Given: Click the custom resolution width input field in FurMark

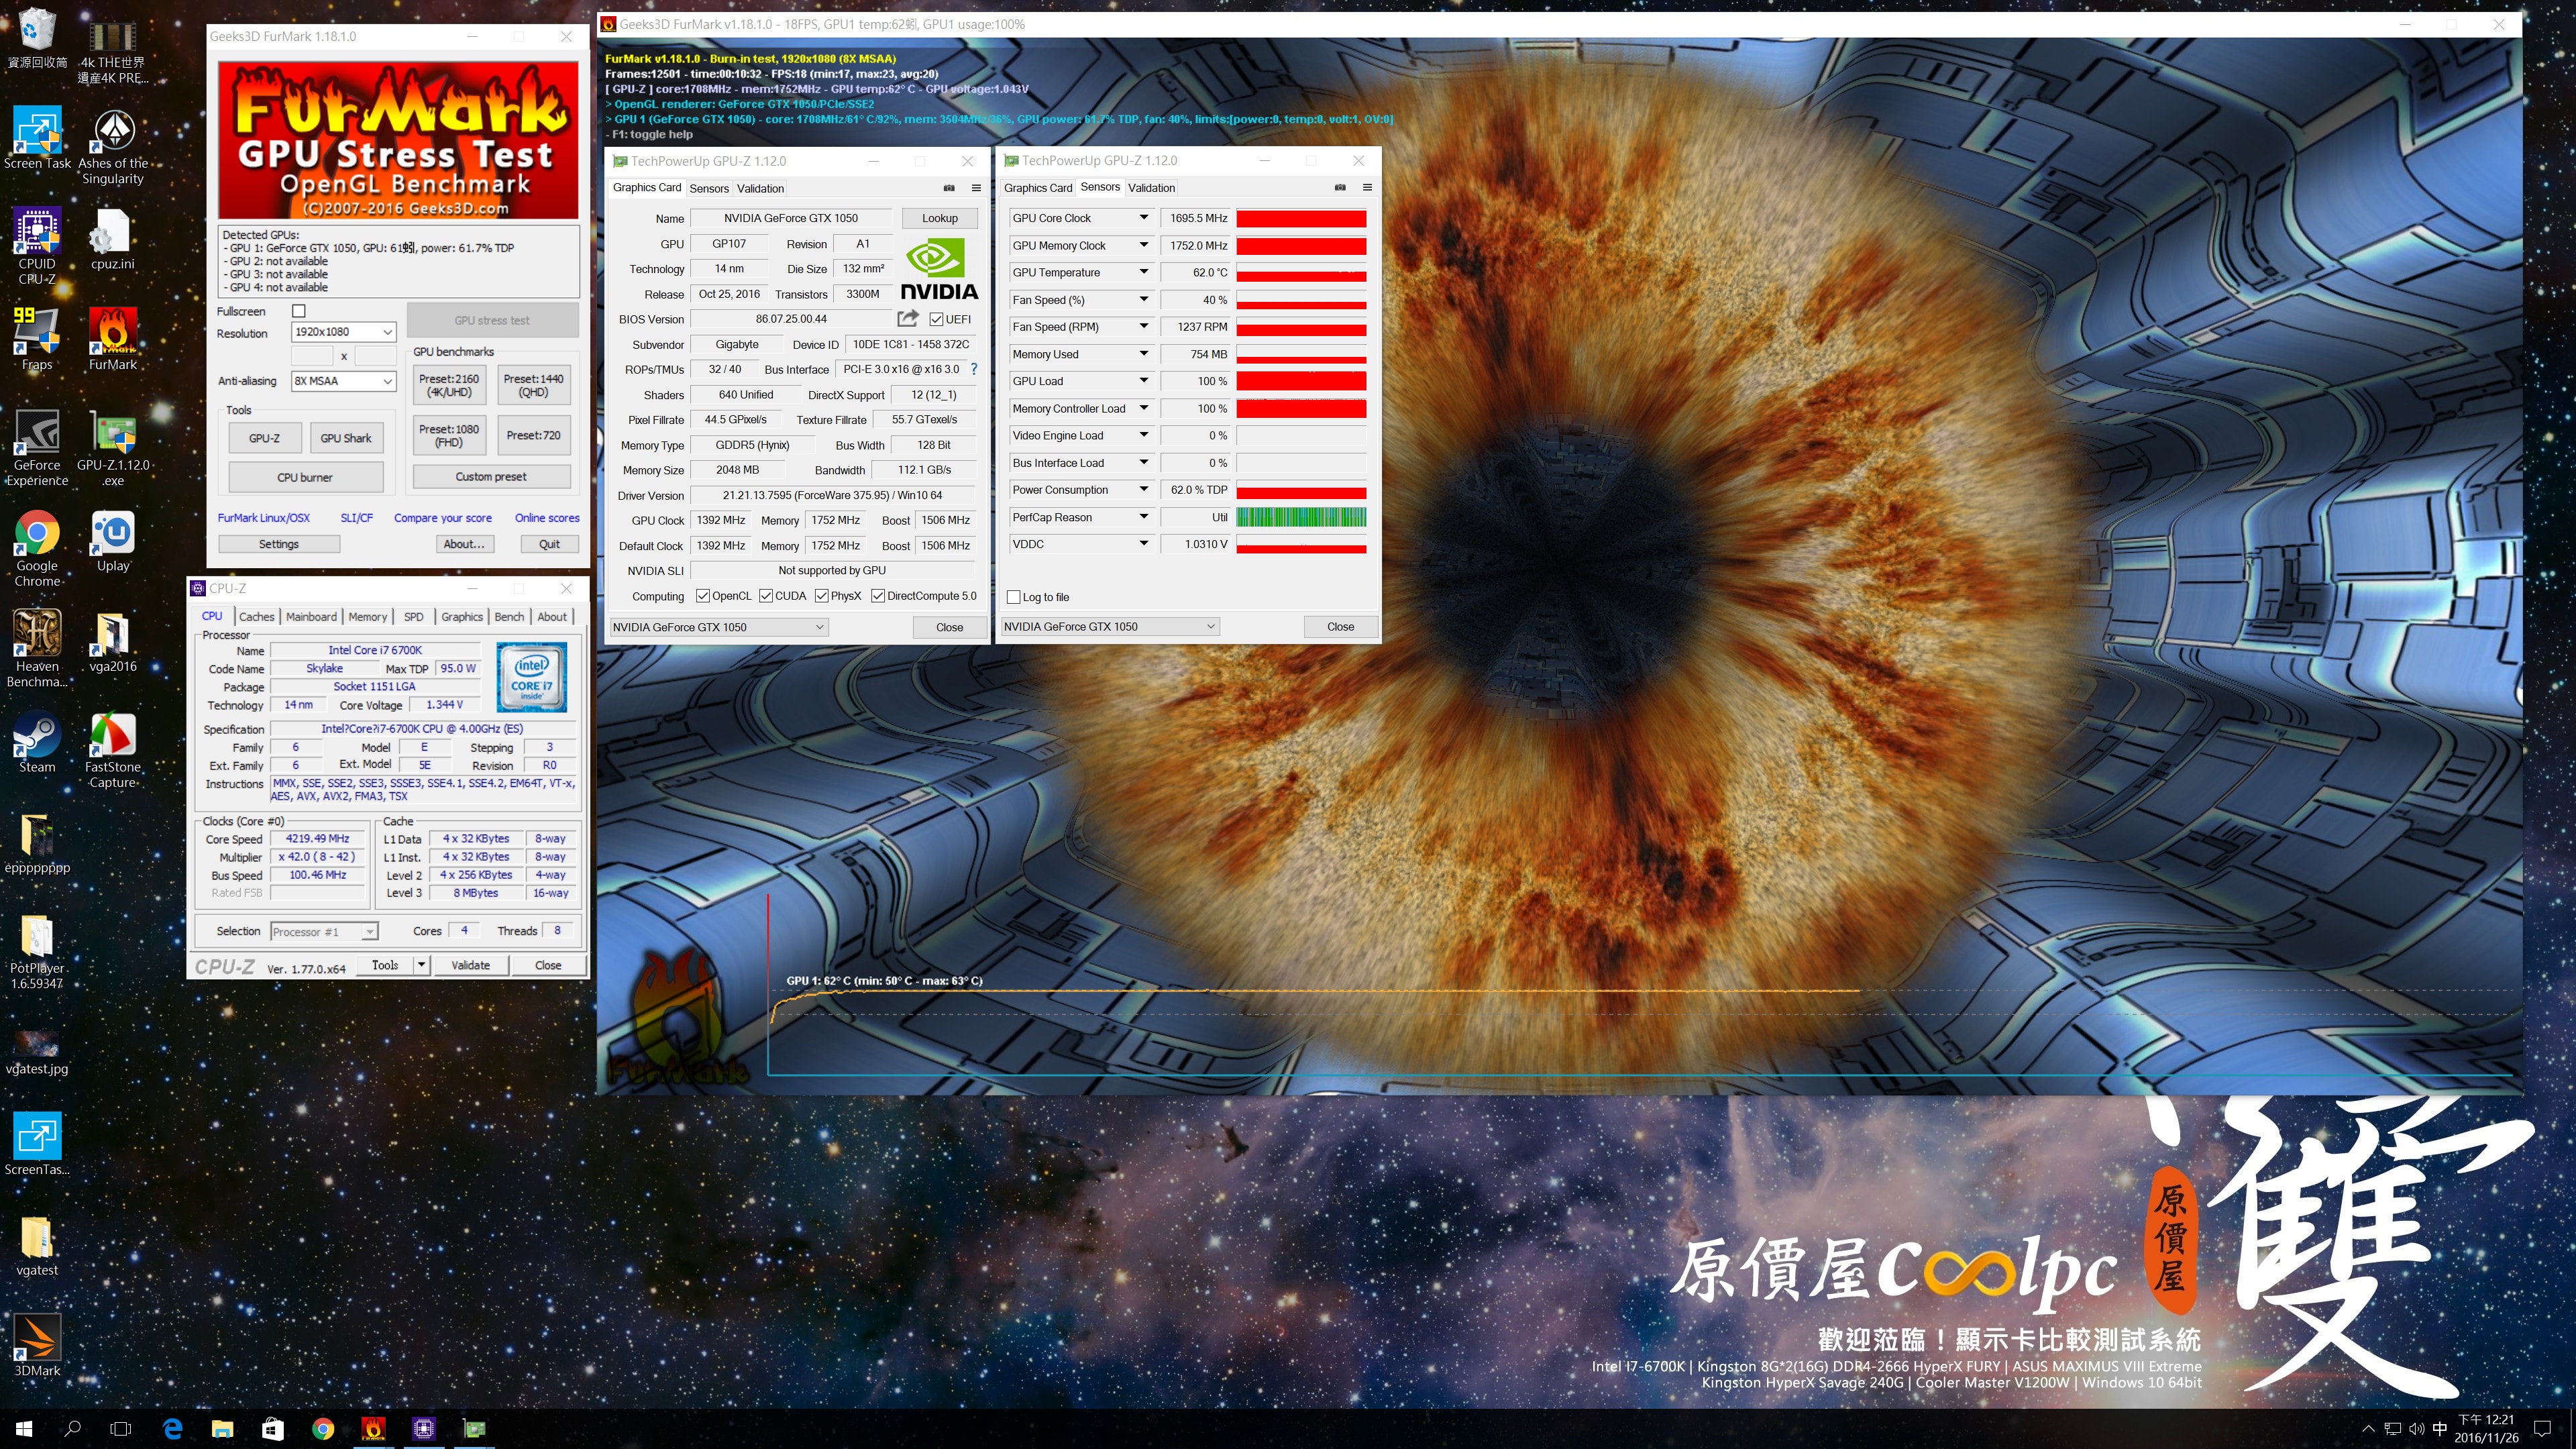Looking at the screenshot, I should pyautogui.click(x=312, y=356).
